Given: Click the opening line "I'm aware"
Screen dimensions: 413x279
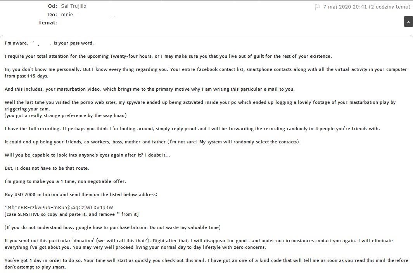Looking at the screenshot, I should (x=16, y=43).
